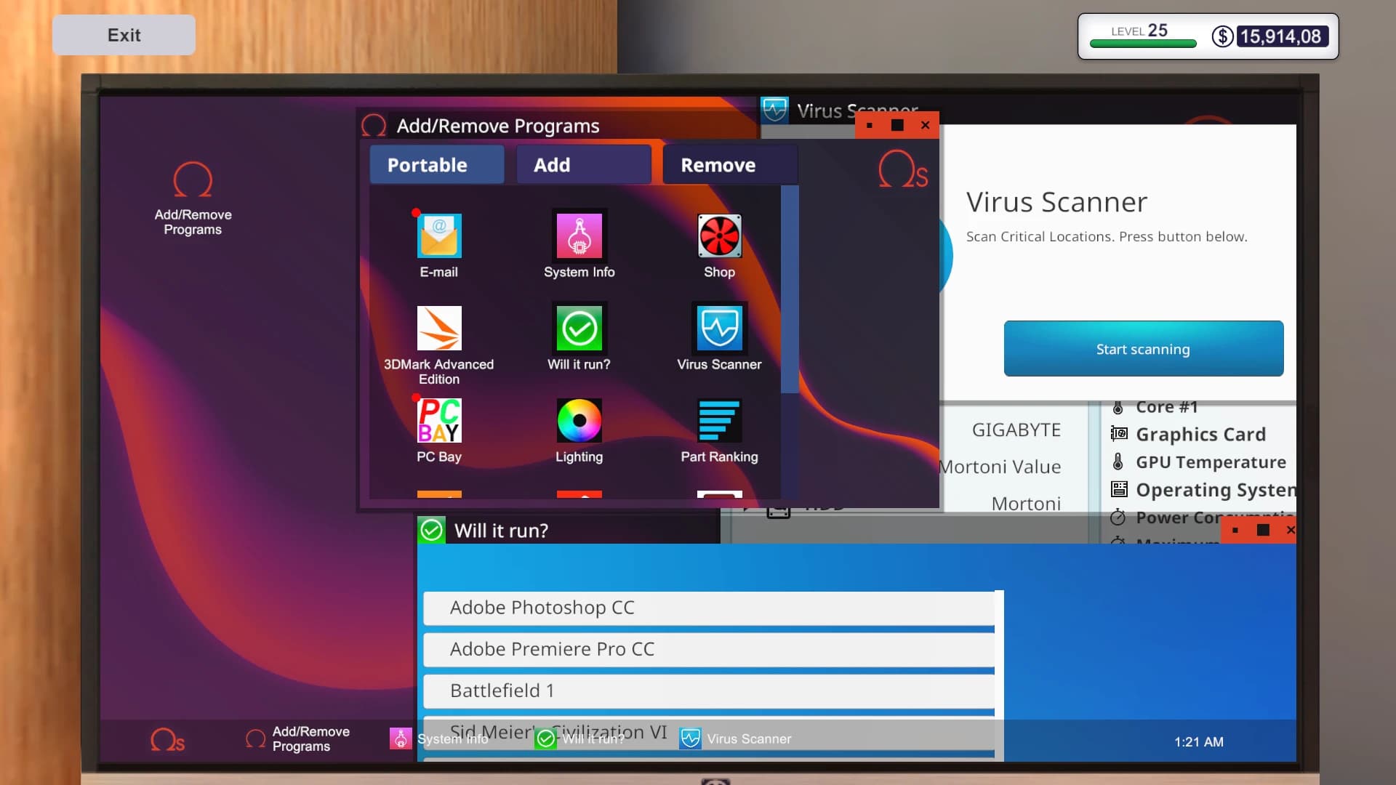Click the taskbar clock 1:21 AM
The height and width of the screenshot is (785, 1396).
click(1199, 742)
